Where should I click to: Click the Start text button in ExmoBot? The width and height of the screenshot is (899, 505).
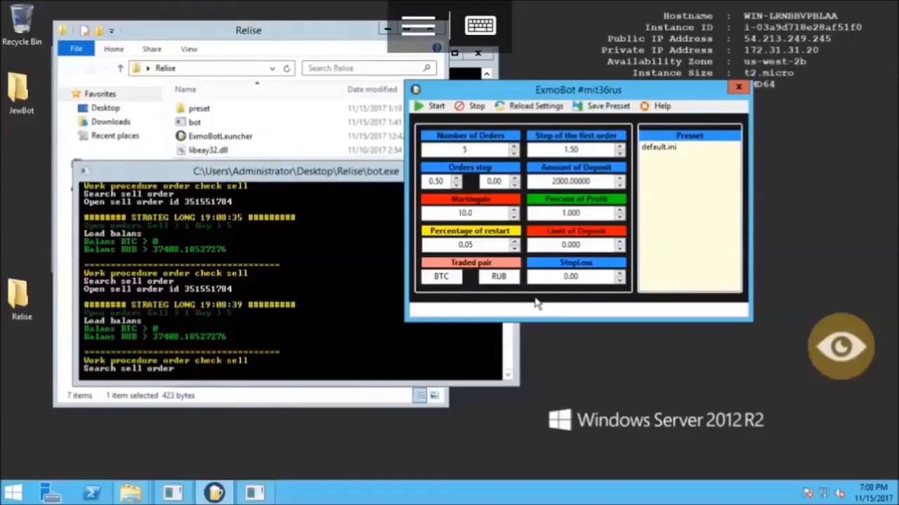point(437,106)
